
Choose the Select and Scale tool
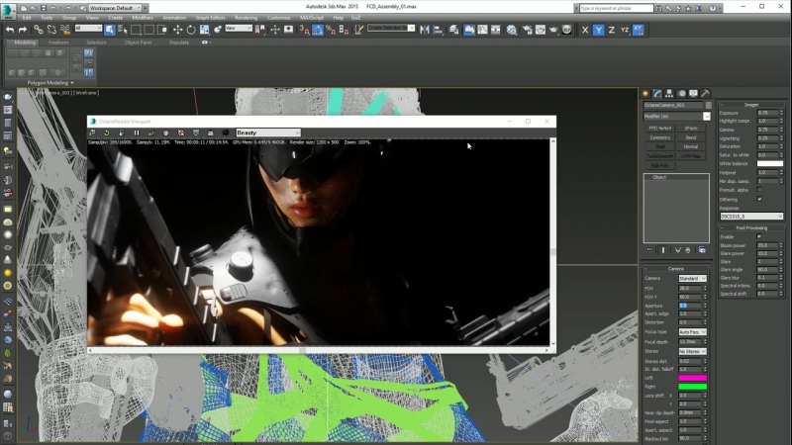pos(204,30)
